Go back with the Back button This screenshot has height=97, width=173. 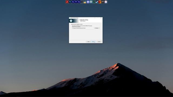(88, 42)
